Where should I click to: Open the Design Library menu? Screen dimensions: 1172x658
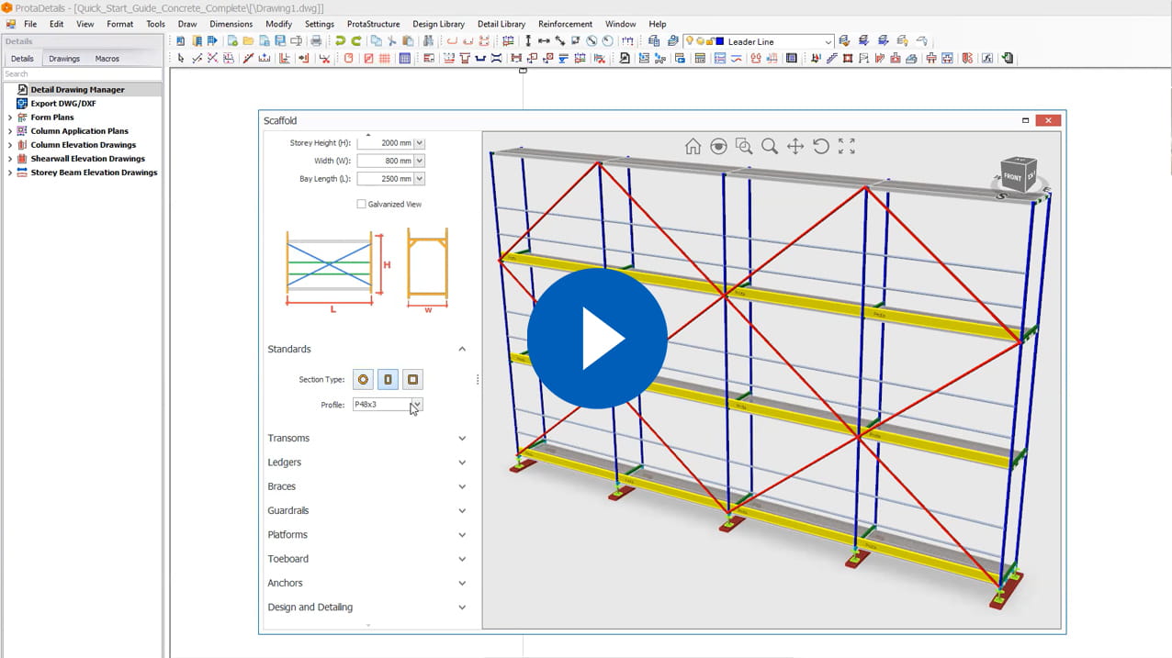pyautogui.click(x=438, y=24)
